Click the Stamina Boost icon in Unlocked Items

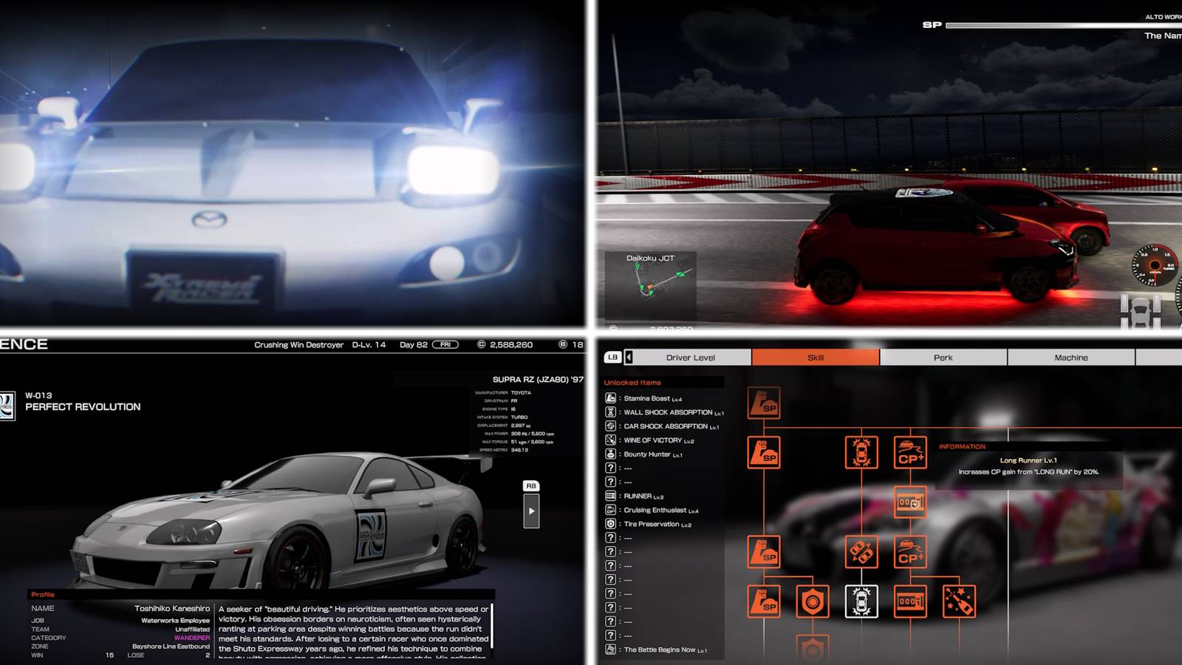[610, 398]
